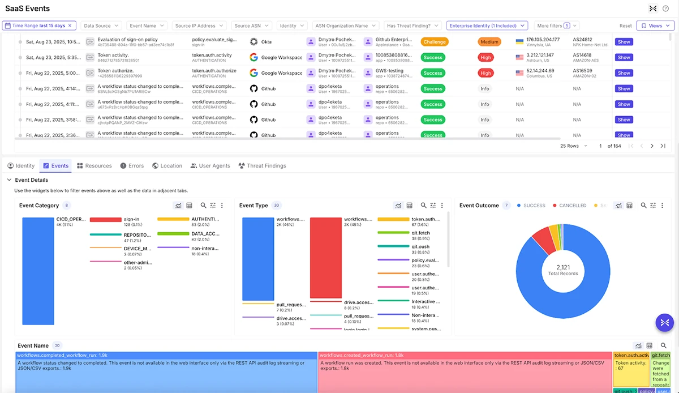
Task: Collapse the Event Details section
Action: (9, 180)
